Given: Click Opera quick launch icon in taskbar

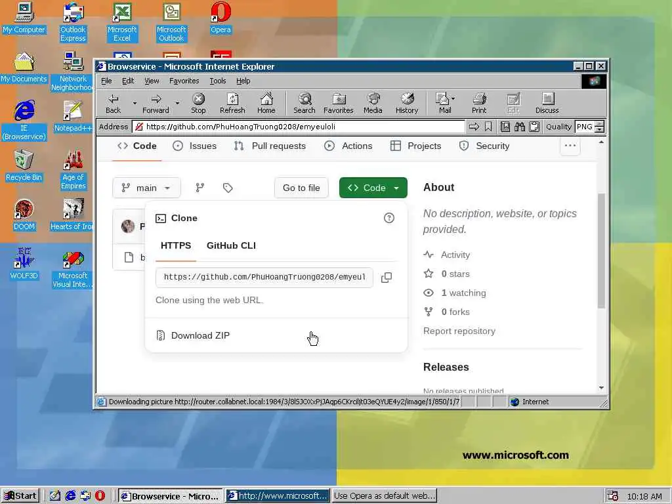Looking at the screenshot, I should (100, 495).
